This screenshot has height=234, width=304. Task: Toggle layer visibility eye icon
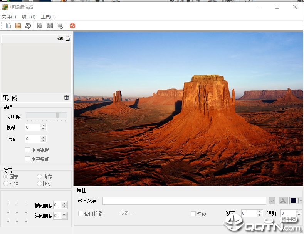(60, 38)
